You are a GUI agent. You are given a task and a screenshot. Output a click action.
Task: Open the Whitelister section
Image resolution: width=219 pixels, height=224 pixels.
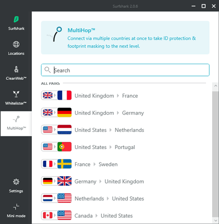tap(16, 98)
